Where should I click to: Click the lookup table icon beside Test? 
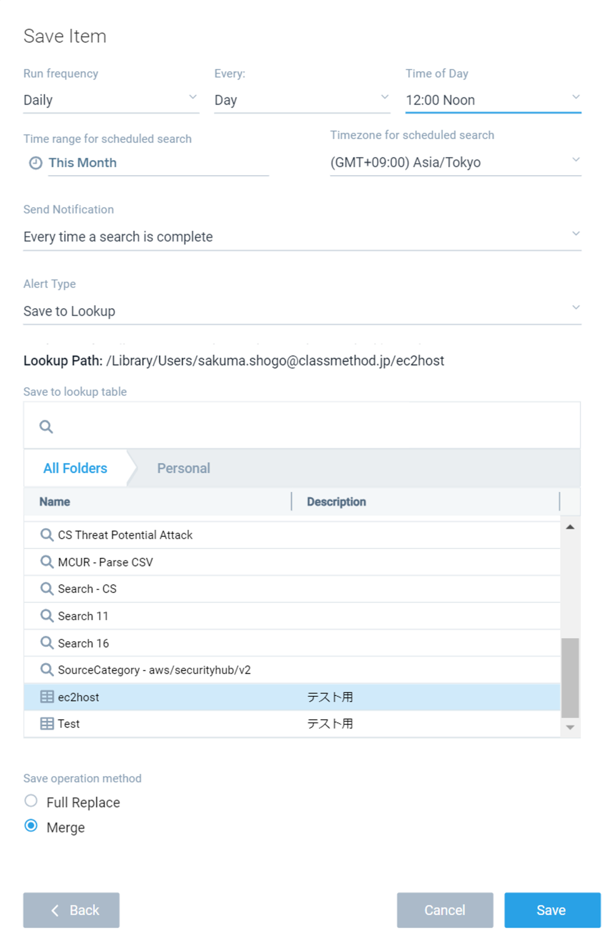pos(46,724)
